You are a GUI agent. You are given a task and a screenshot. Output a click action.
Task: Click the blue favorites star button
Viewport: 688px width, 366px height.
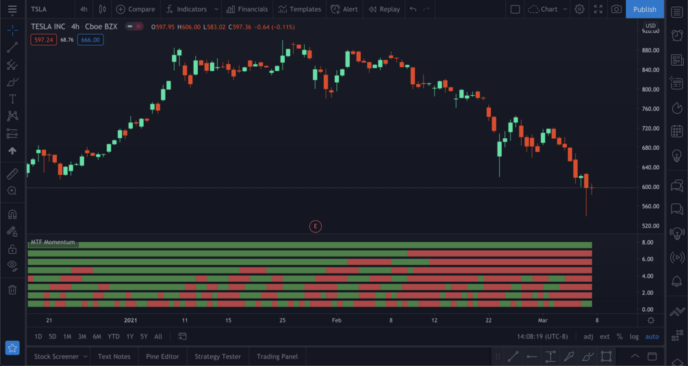coord(12,348)
